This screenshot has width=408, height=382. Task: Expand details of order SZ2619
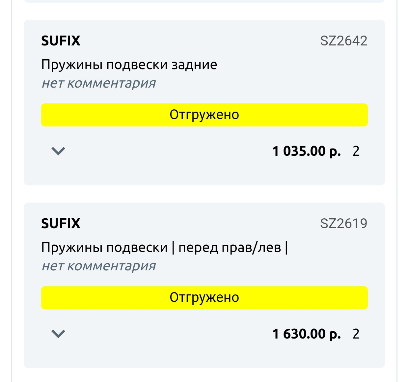(x=58, y=334)
